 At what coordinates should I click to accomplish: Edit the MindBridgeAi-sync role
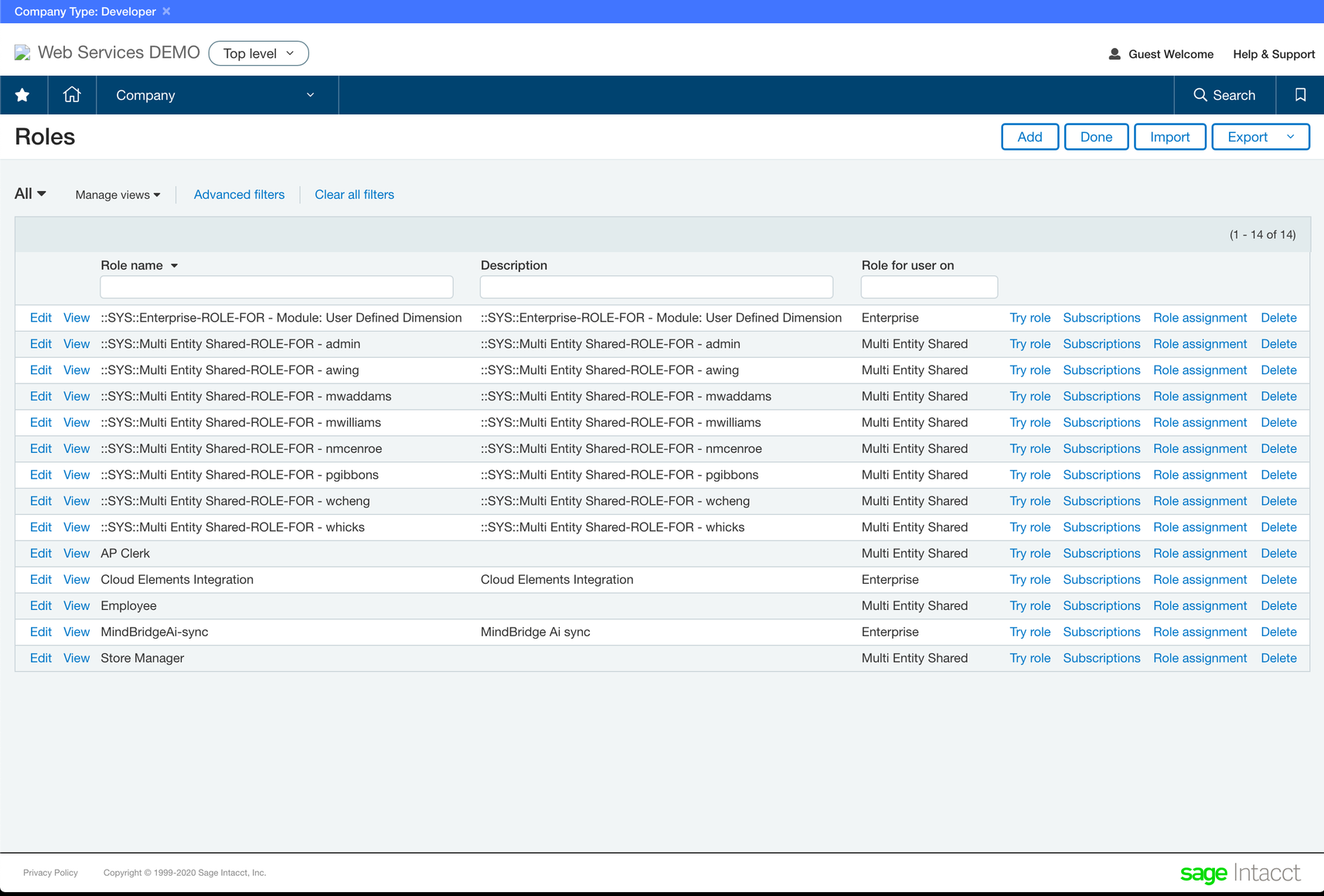pos(41,632)
